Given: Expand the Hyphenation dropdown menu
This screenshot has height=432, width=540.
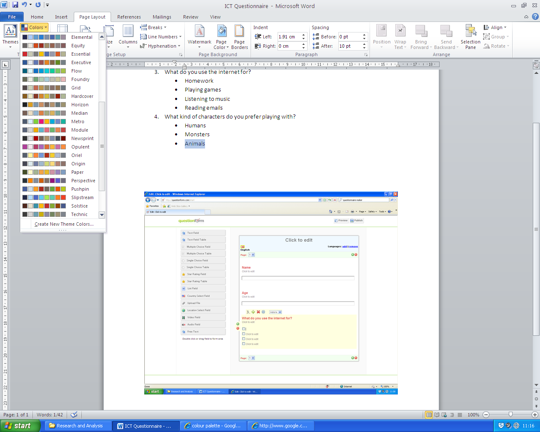Looking at the screenshot, I should (160, 46).
